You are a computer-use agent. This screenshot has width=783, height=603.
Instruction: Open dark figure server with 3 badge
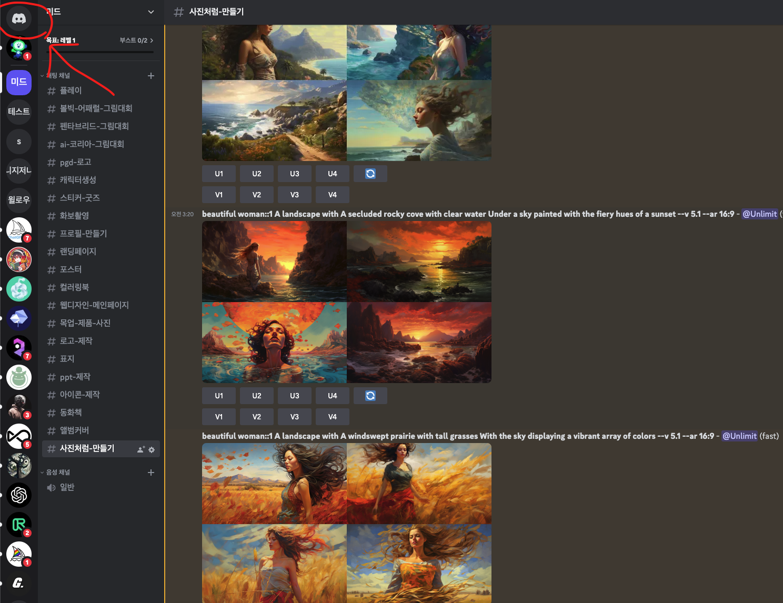tap(19, 407)
